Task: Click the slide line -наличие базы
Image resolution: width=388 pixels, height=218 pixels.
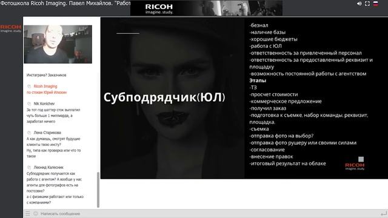Action: pos(267,32)
